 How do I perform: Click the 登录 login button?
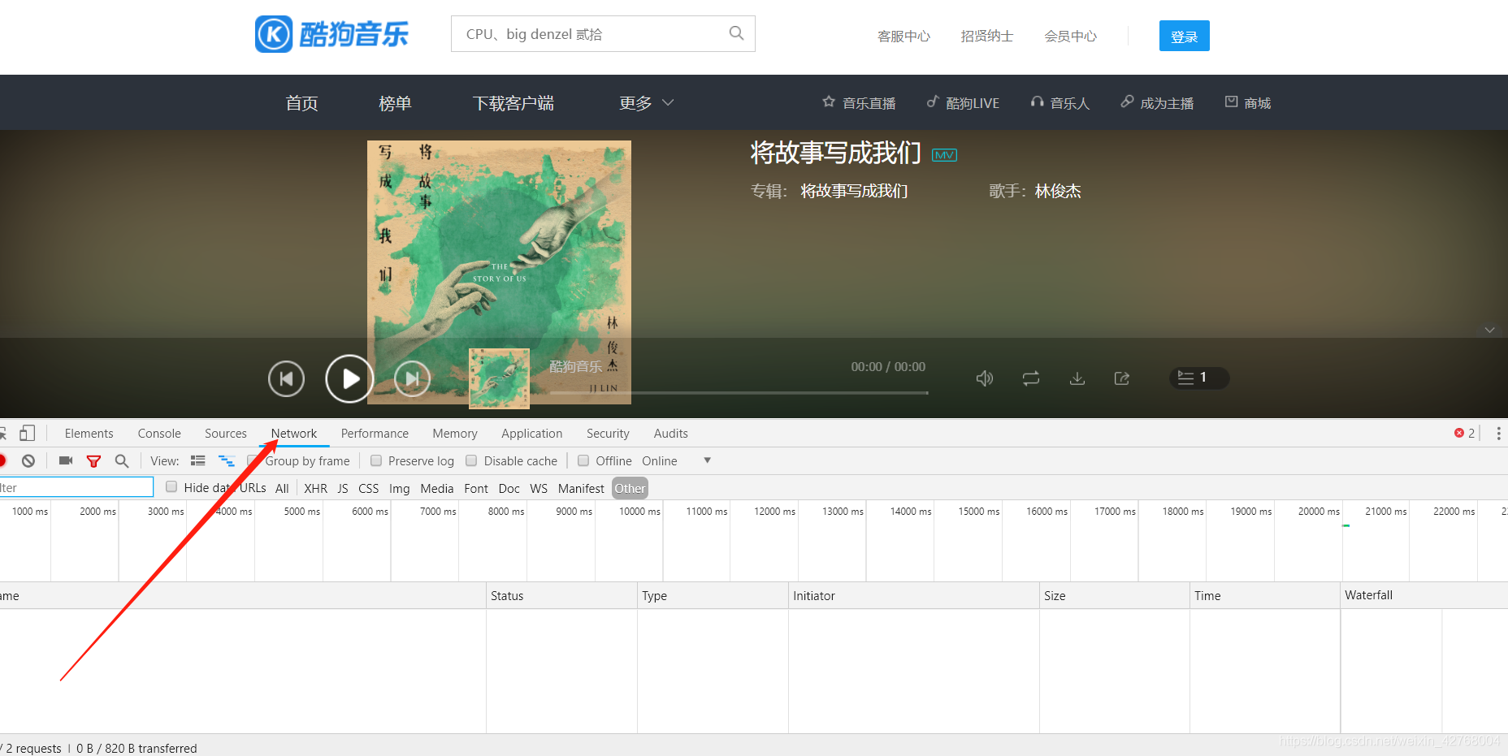1184,36
